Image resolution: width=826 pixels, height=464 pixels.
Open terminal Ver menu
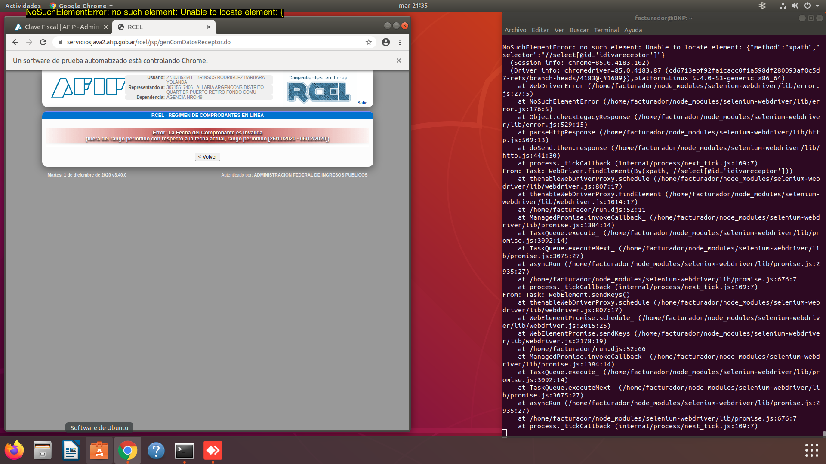[x=559, y=30]
